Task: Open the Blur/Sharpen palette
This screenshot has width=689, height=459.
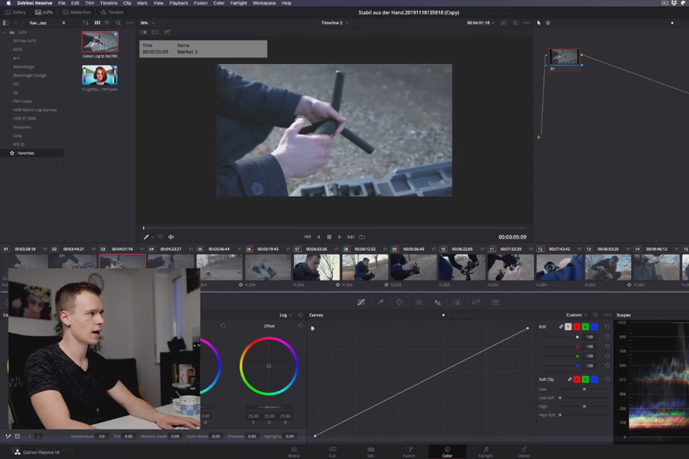Action: 438,302
